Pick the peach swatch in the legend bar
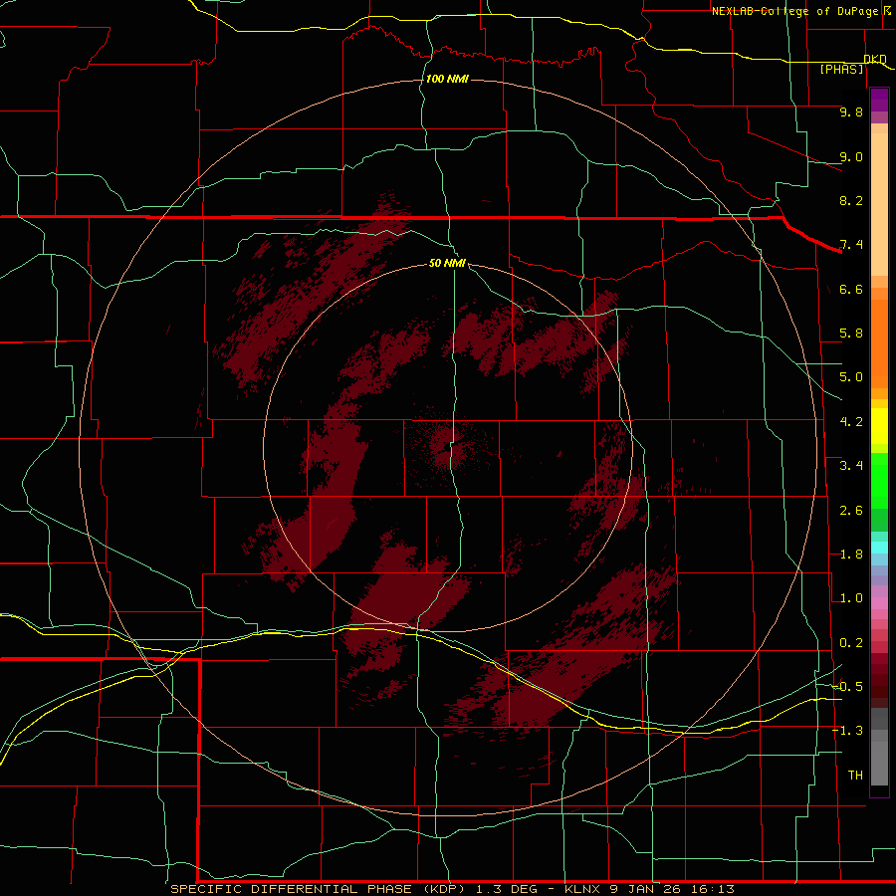The image size is (896, 896). (x=879, y=206)
